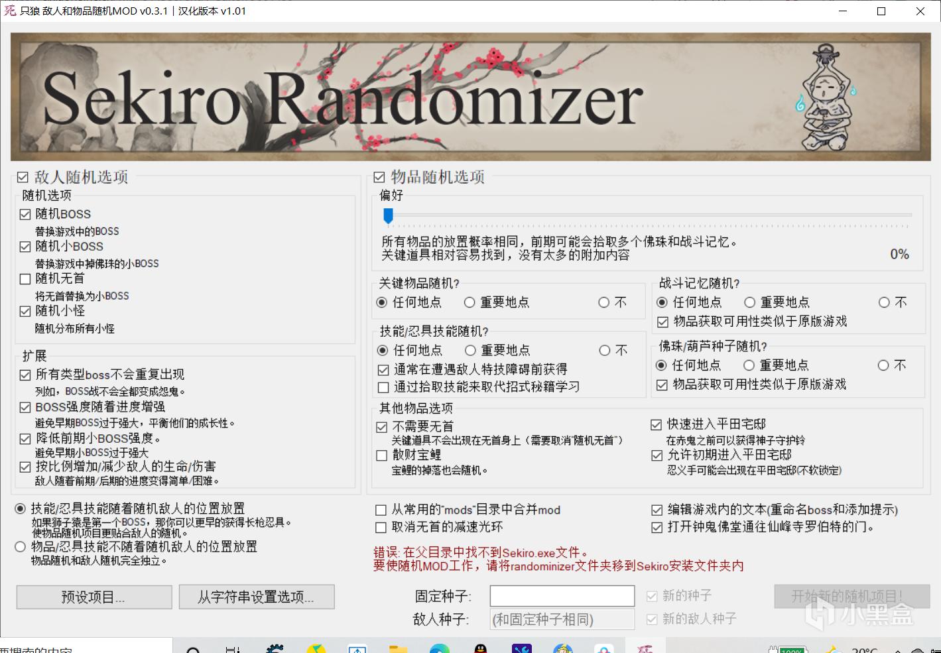This screenshot has height=653, width=941.
Task: Click the 固定种子 input field
Action: (562, 596)
